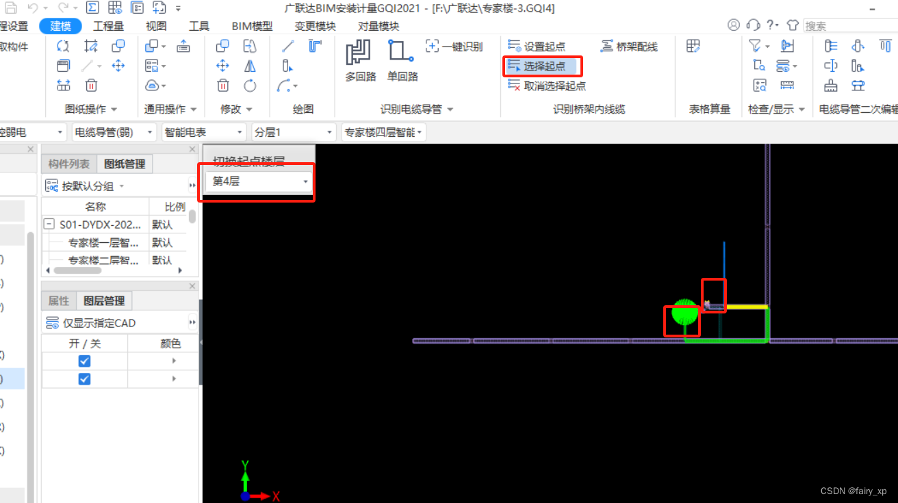The width and height of the screenshot is (898, 503).
Task: Open the 电缆导管(弱) component dropdown
Action: pos(113,132)
